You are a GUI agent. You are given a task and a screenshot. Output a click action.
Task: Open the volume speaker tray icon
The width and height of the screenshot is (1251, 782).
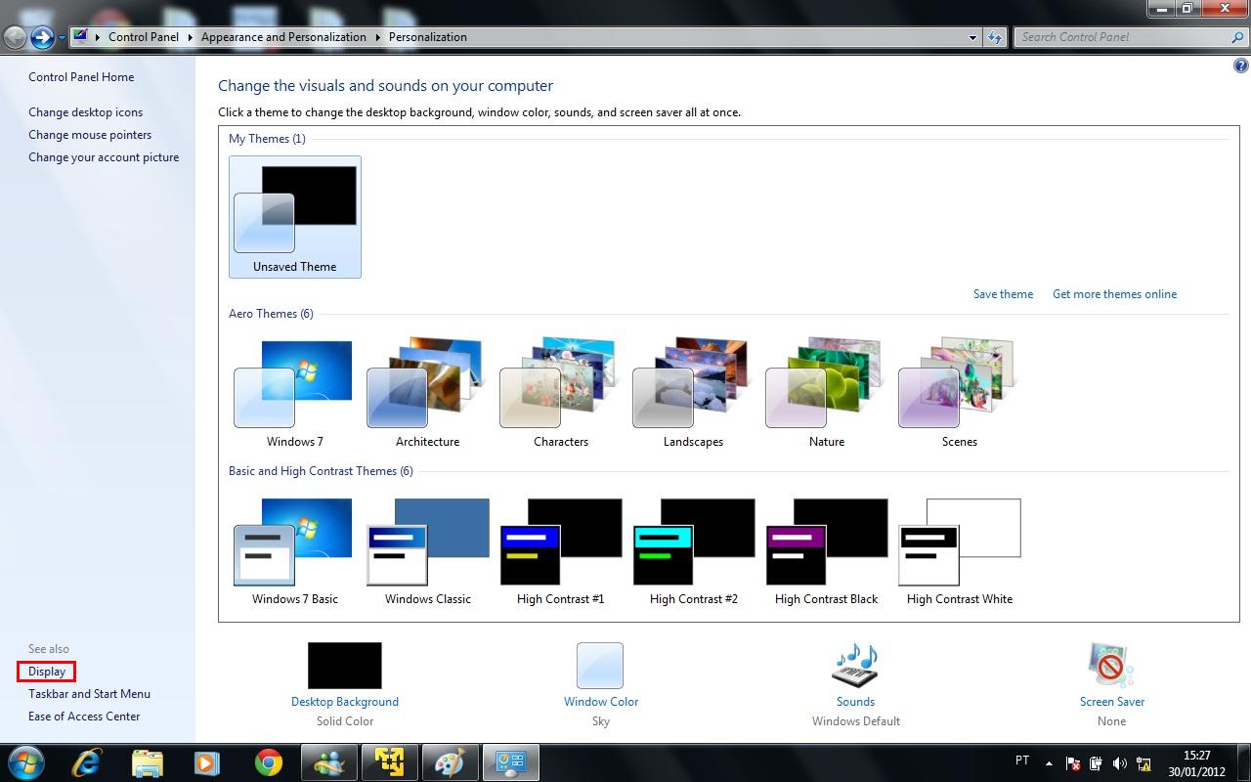pos(1119,763)
